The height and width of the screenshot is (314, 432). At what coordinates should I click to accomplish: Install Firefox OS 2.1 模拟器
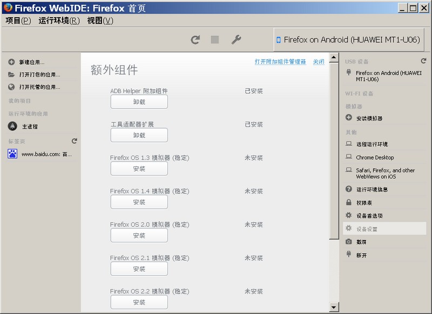[139, 269]
